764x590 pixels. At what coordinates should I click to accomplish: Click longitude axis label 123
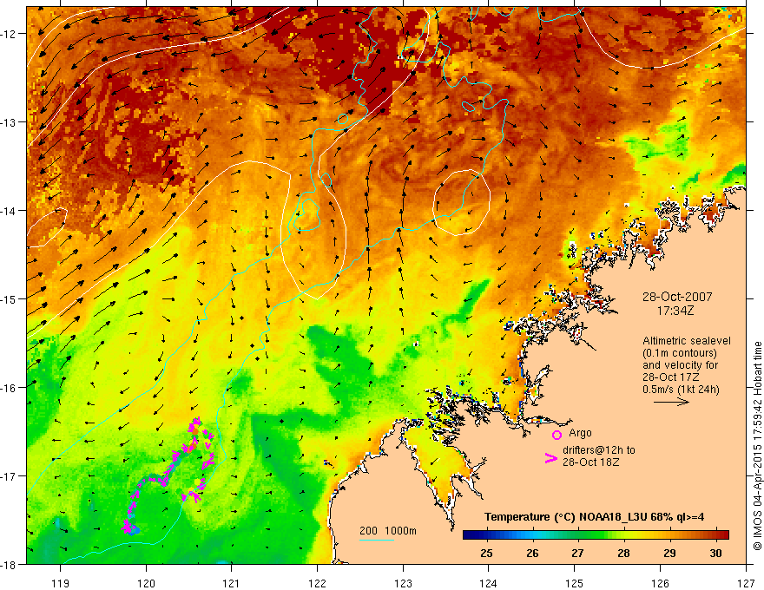pos(403,583)
